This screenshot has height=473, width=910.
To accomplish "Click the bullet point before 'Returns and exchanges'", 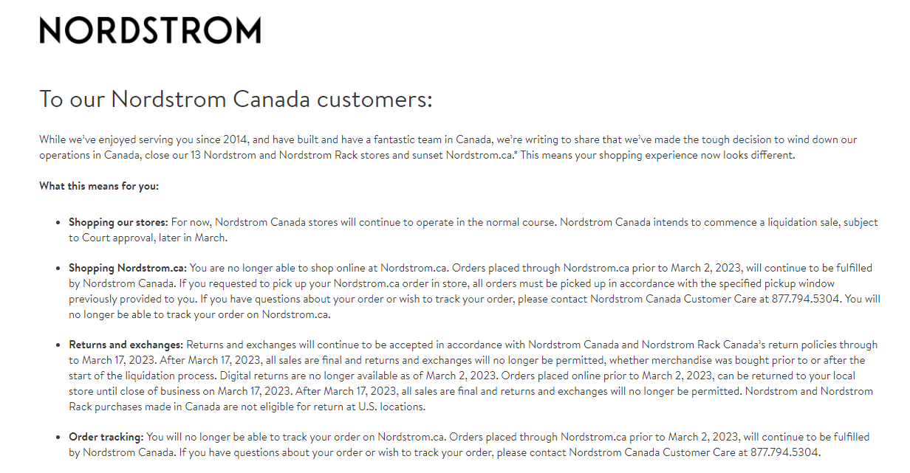I will click(59, 345).
